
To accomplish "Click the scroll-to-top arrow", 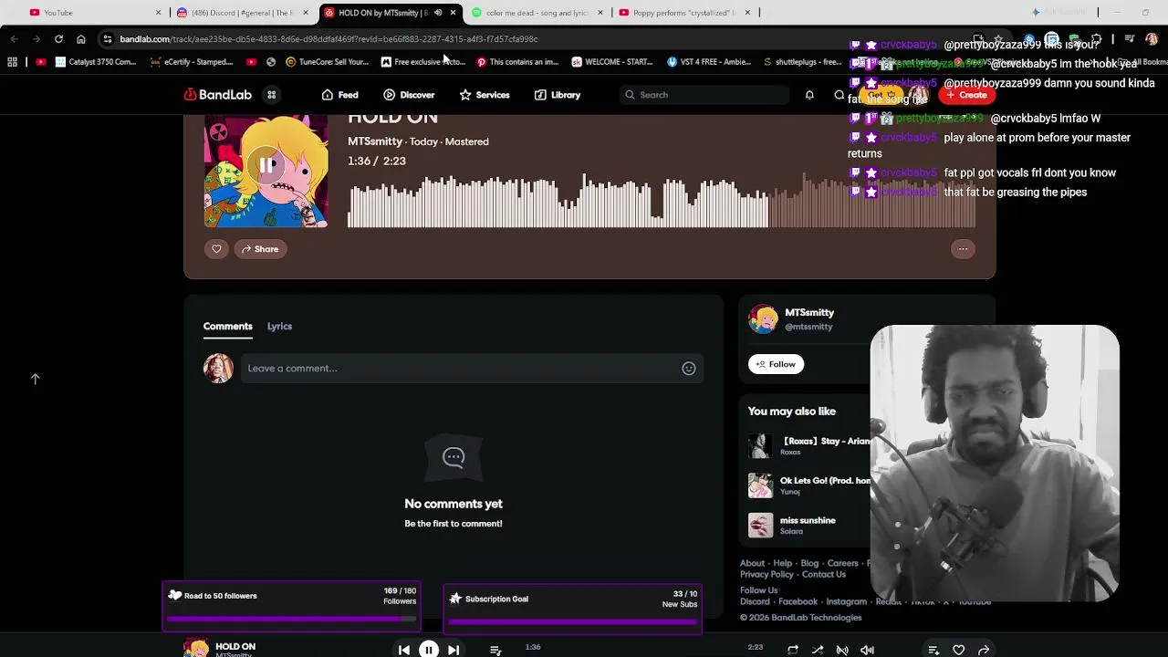I will click(x=35, y=379).
